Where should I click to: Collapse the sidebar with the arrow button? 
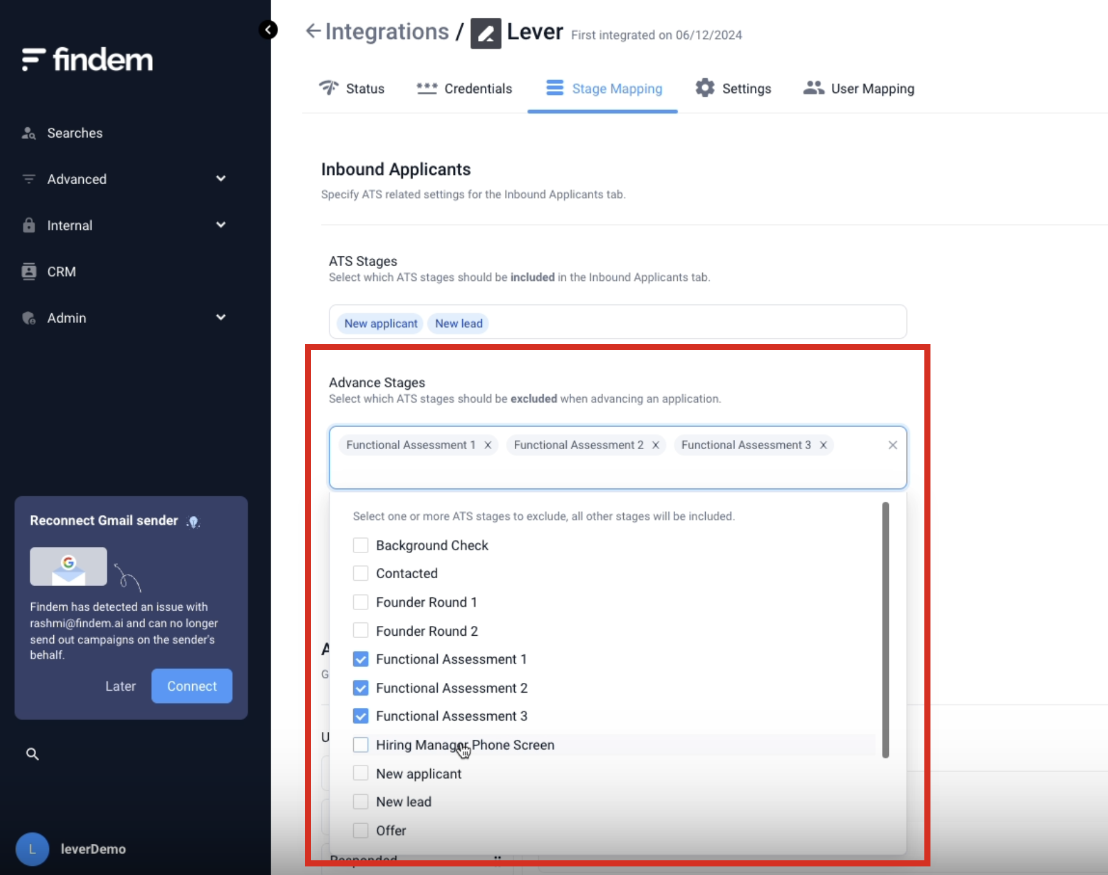click(268, 29)
